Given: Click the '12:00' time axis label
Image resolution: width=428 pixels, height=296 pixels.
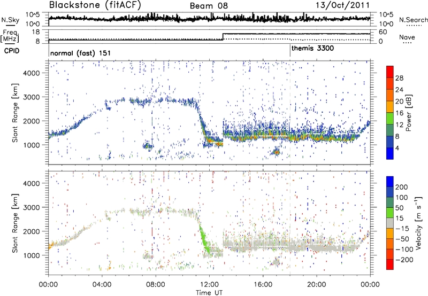Looking at the screenshot, I should [x=209, y=285].
